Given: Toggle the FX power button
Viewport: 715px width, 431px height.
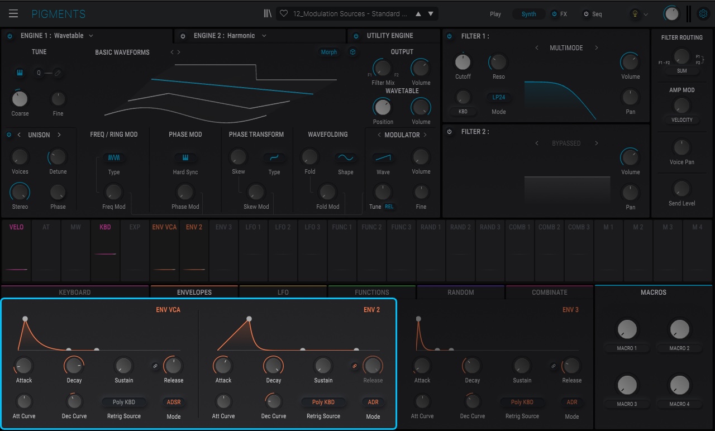Looking at the screenshot, I should click(554, 14).
